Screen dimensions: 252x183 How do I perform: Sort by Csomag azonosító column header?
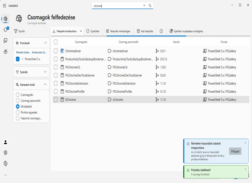[128, 42]
